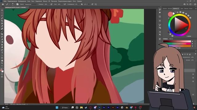Open the Справка menu
The height and width of the screenshot is (110, 197).
79,1
